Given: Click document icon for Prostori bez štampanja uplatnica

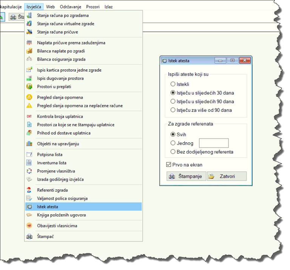Looking at the screenshot, I should [x=29, y=125].
